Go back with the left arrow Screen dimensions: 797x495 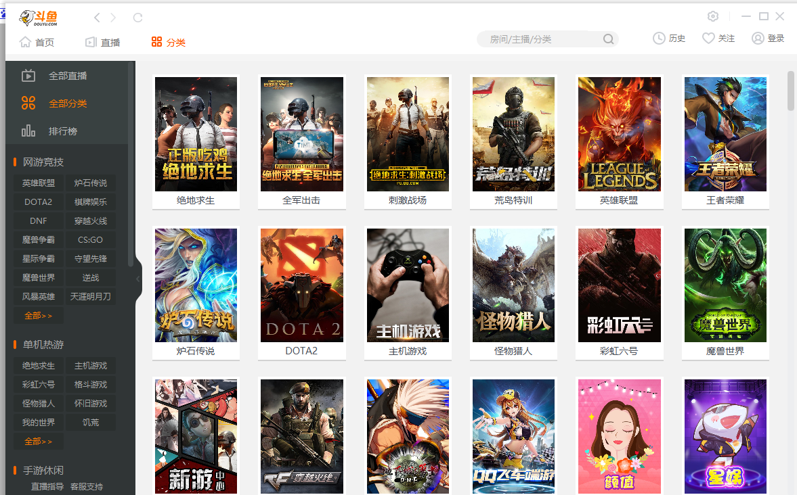[x=97, y=18]
